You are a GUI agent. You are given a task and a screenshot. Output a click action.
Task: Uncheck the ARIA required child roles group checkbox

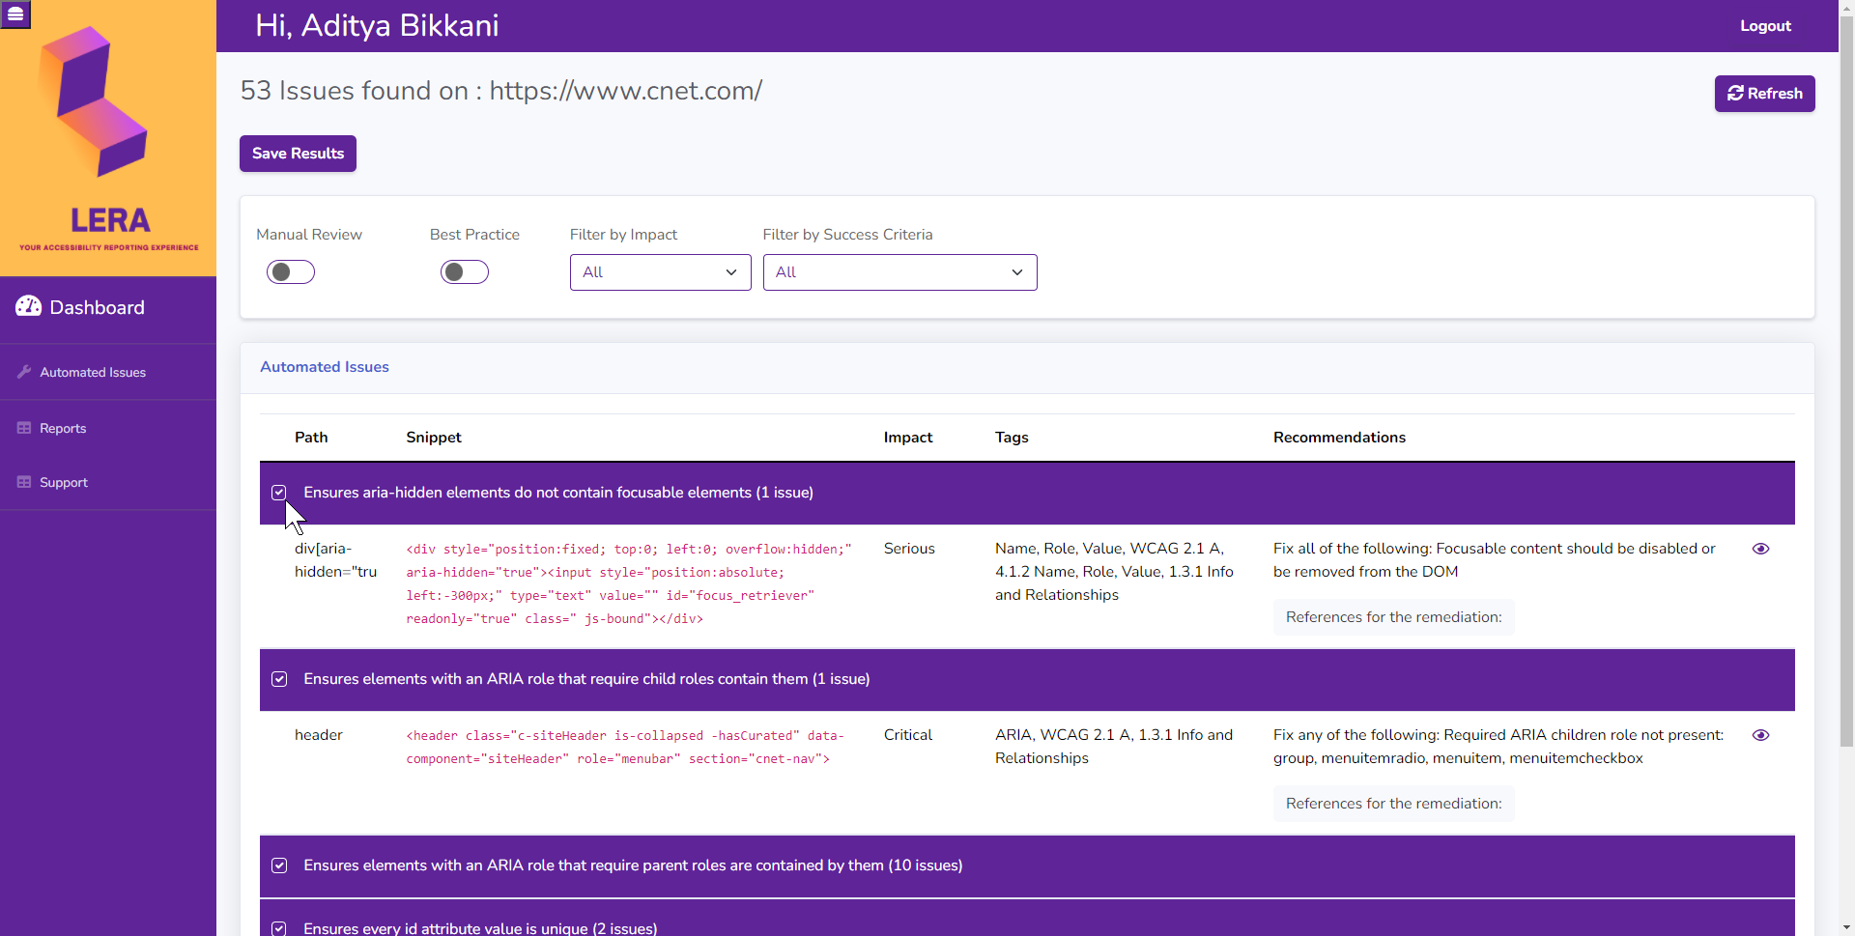[x=279, y=679]
